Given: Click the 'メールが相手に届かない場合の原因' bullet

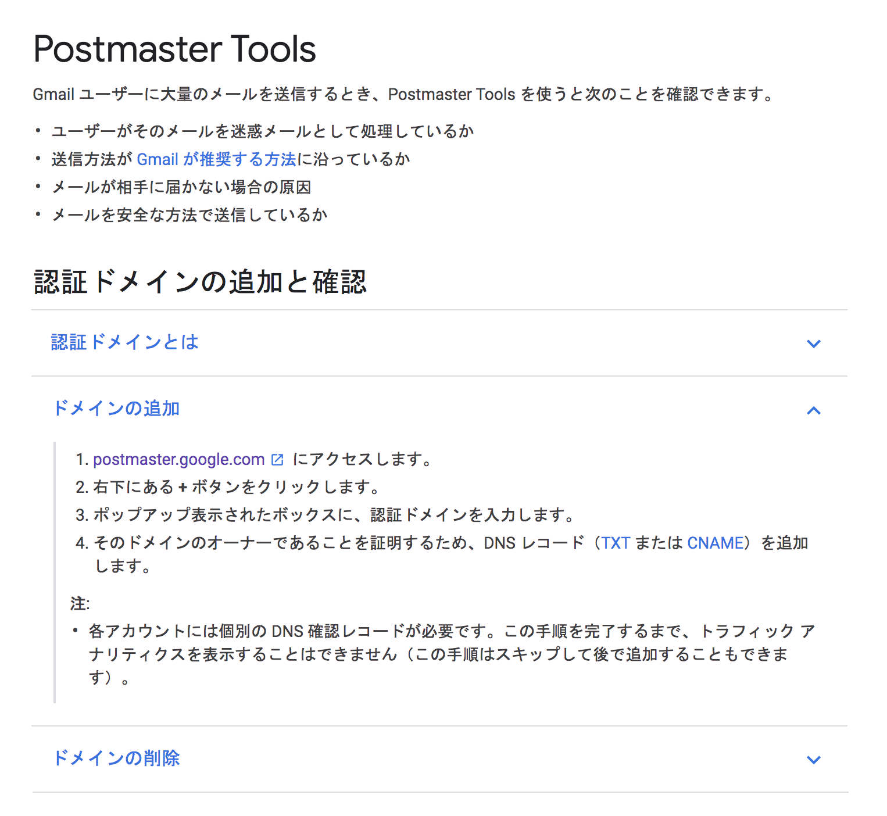Looking at the screenshot, I should pos(181,187).
